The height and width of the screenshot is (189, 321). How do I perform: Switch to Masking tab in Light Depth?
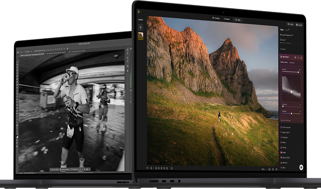(x=292, y=63)
